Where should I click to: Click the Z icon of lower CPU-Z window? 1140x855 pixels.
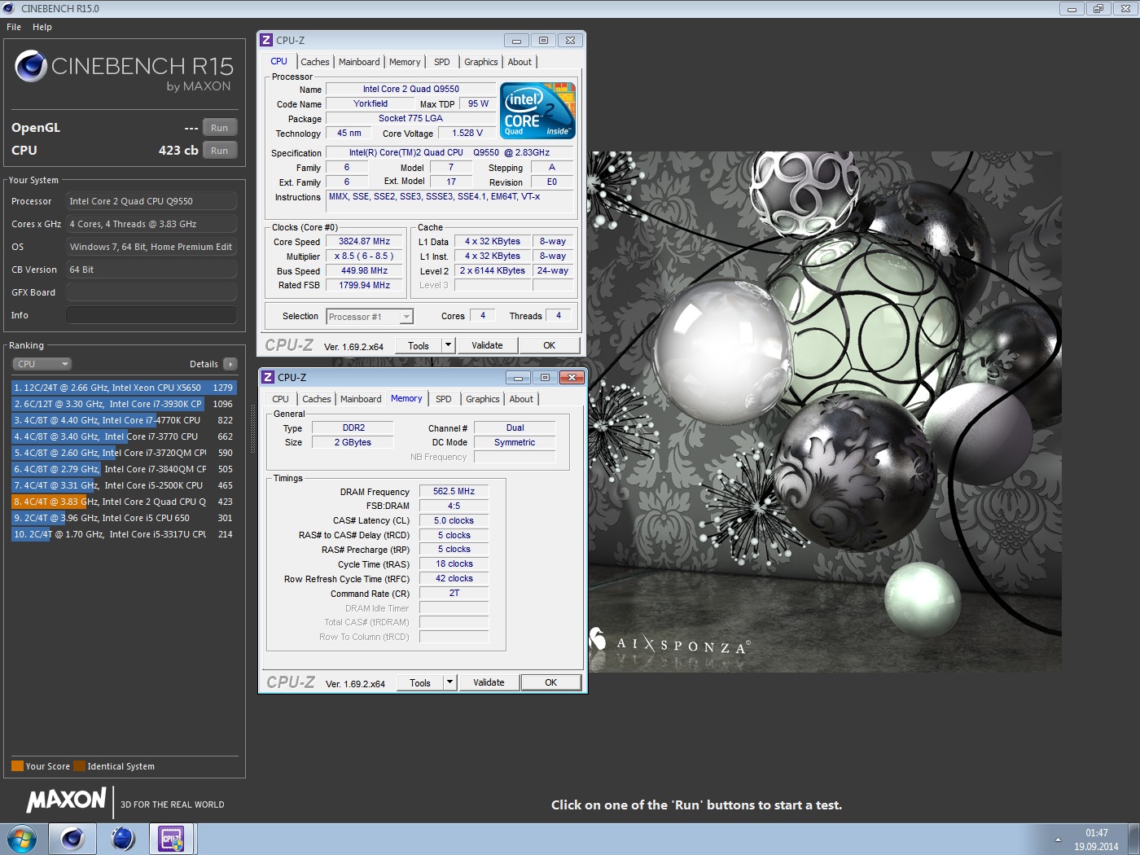tap(268, 377)
